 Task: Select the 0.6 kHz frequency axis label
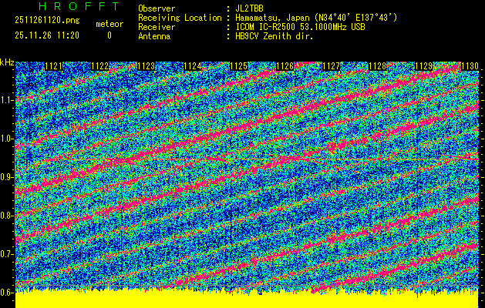click(7, 292)
